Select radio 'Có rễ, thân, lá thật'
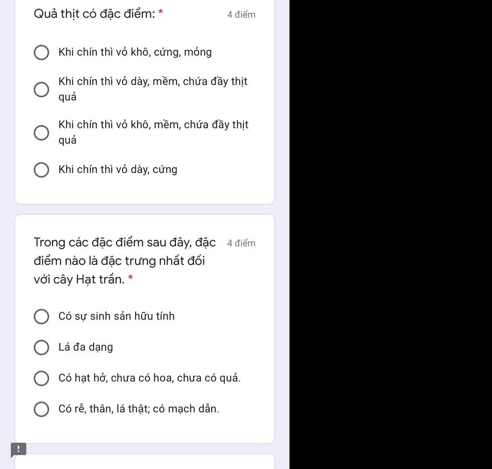 pos(41,409)
